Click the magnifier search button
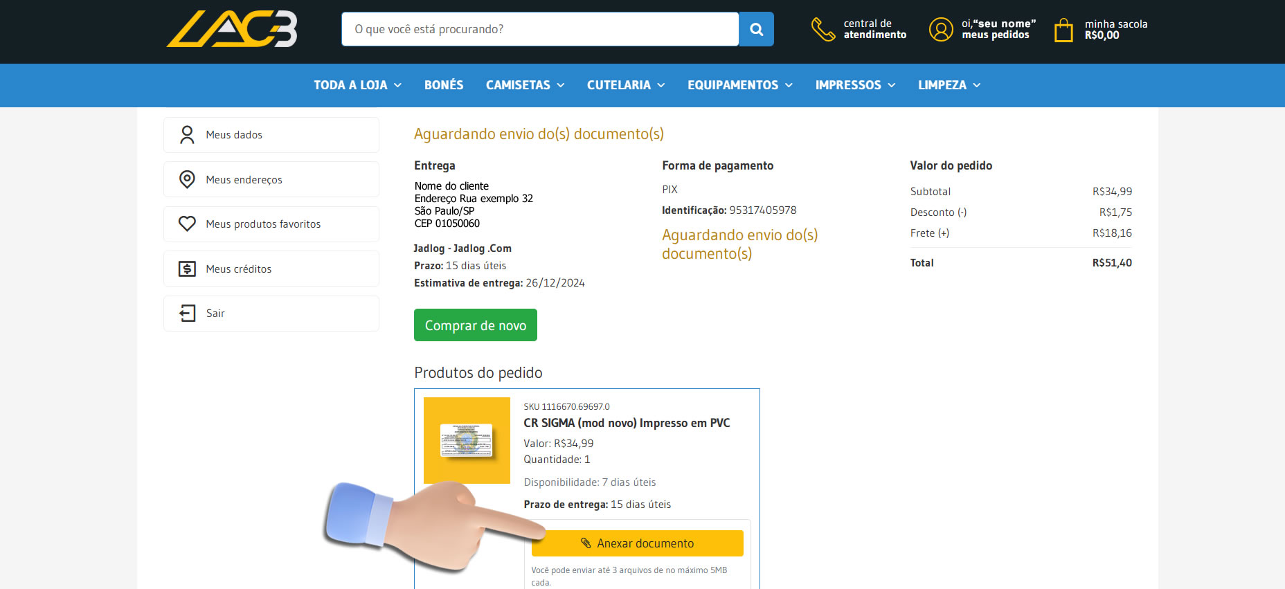Viewport: 1285px width, 589px height. (756, 29)
